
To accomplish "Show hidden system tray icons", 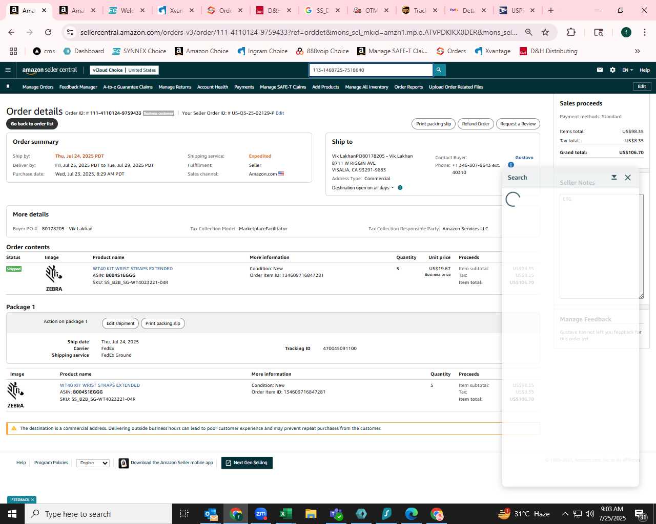I will pyautogui.click(x=565, y=514).
